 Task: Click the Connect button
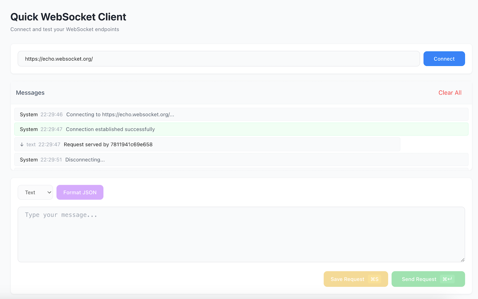point(444,59)
